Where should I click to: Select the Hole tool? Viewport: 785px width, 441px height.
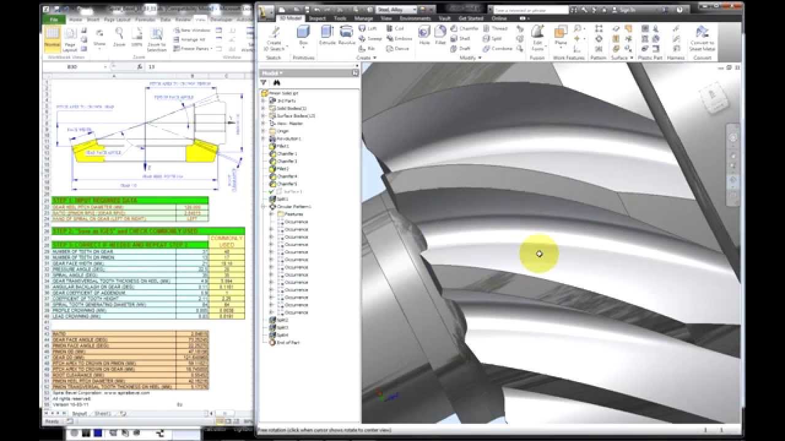click(424, 36)
